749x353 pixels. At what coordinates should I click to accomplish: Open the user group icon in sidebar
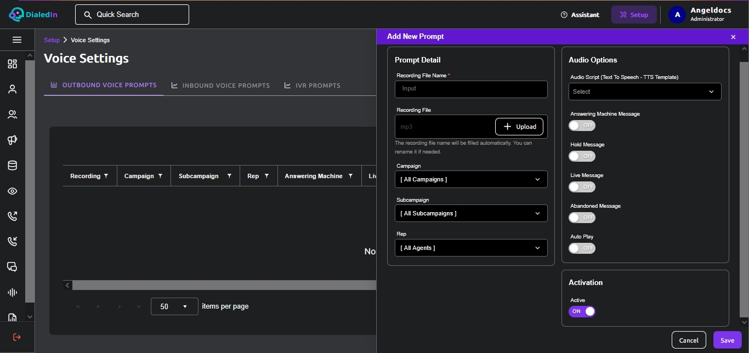pos(12,115)
